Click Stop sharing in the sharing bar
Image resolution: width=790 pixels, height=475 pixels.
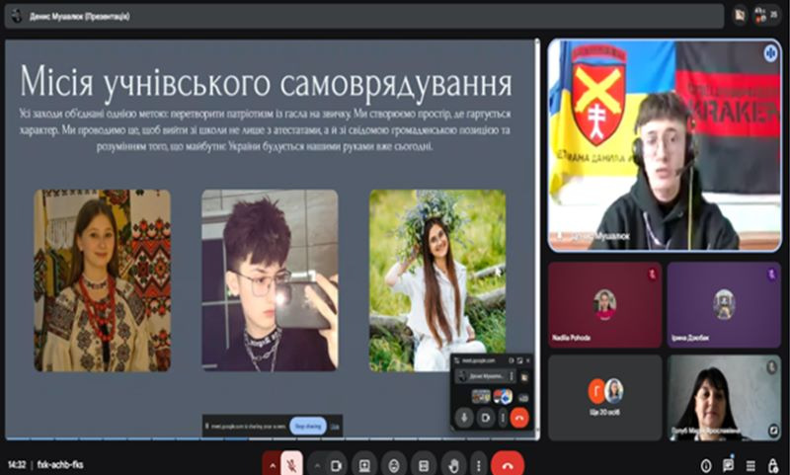[308, 426]
